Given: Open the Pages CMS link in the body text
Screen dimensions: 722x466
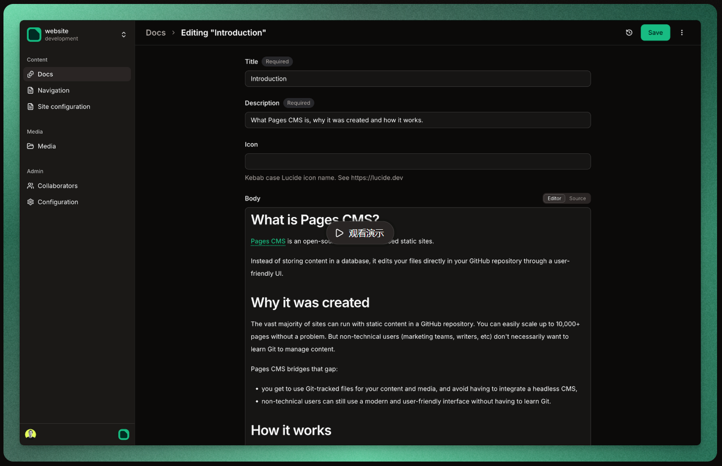Looking at the screenshot, I should (268, 241).
